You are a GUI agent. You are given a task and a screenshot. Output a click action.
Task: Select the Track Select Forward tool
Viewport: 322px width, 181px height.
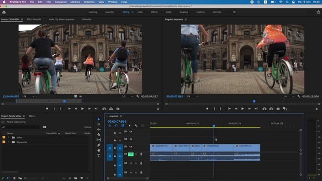click(x=99, y=124)
